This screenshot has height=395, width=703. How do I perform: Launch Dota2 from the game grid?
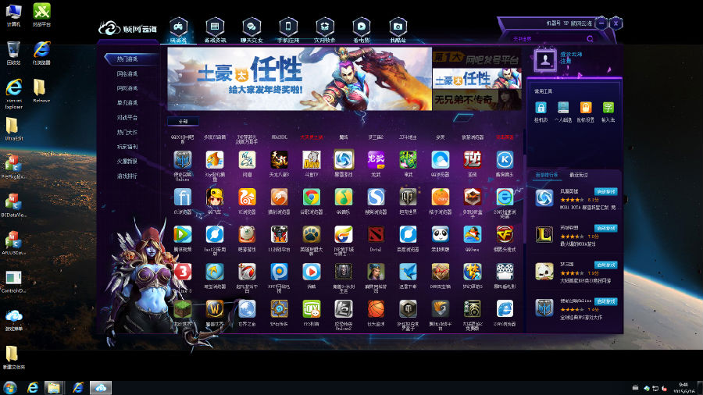pos(376,234)
